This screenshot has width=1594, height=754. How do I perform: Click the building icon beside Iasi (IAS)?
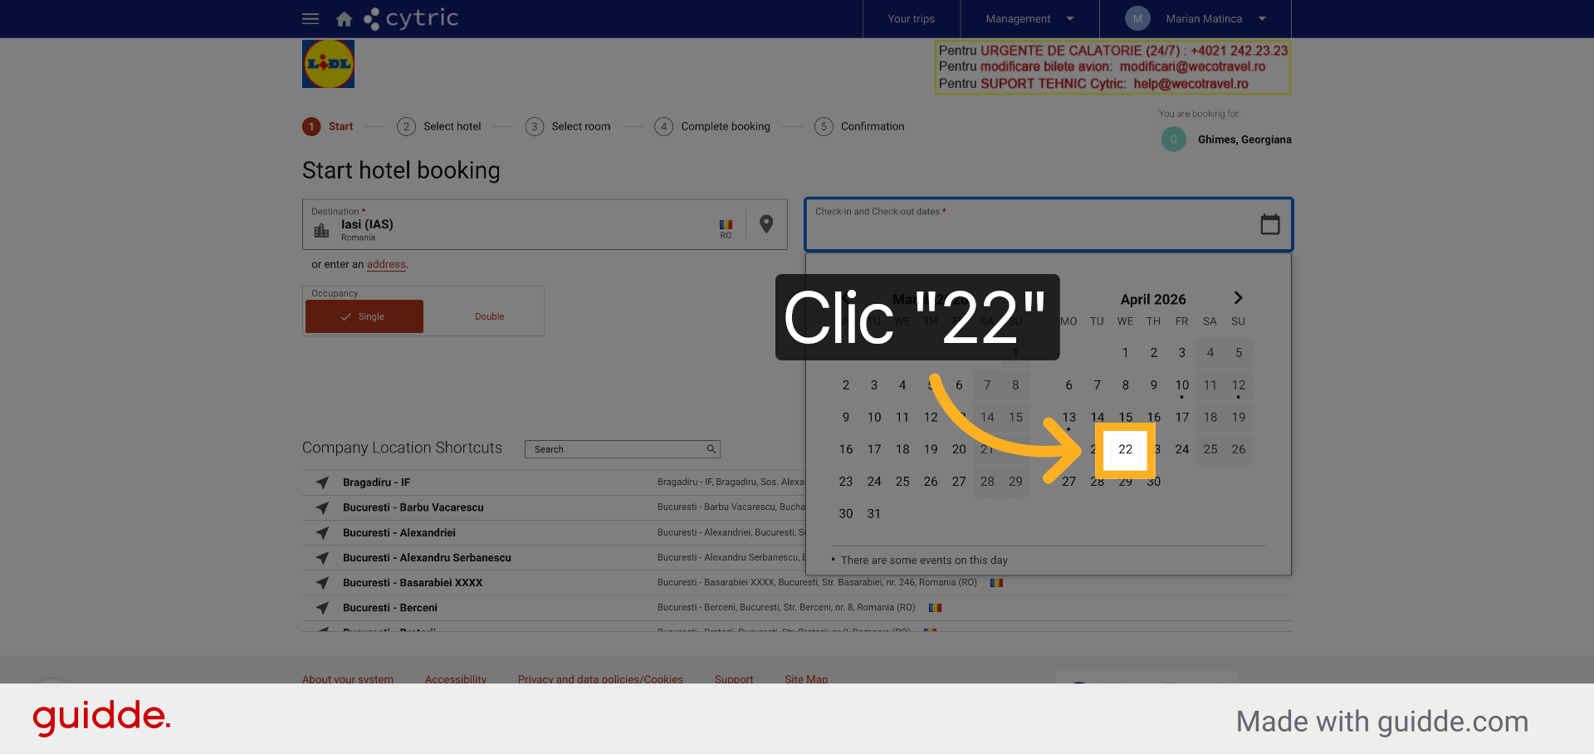[322, 230]
